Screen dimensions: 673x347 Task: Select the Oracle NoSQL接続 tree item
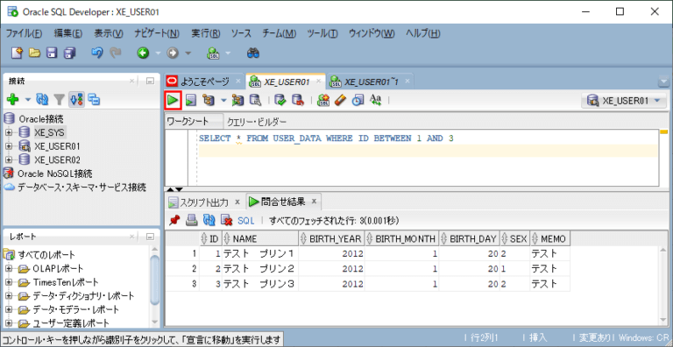point(54,173)
